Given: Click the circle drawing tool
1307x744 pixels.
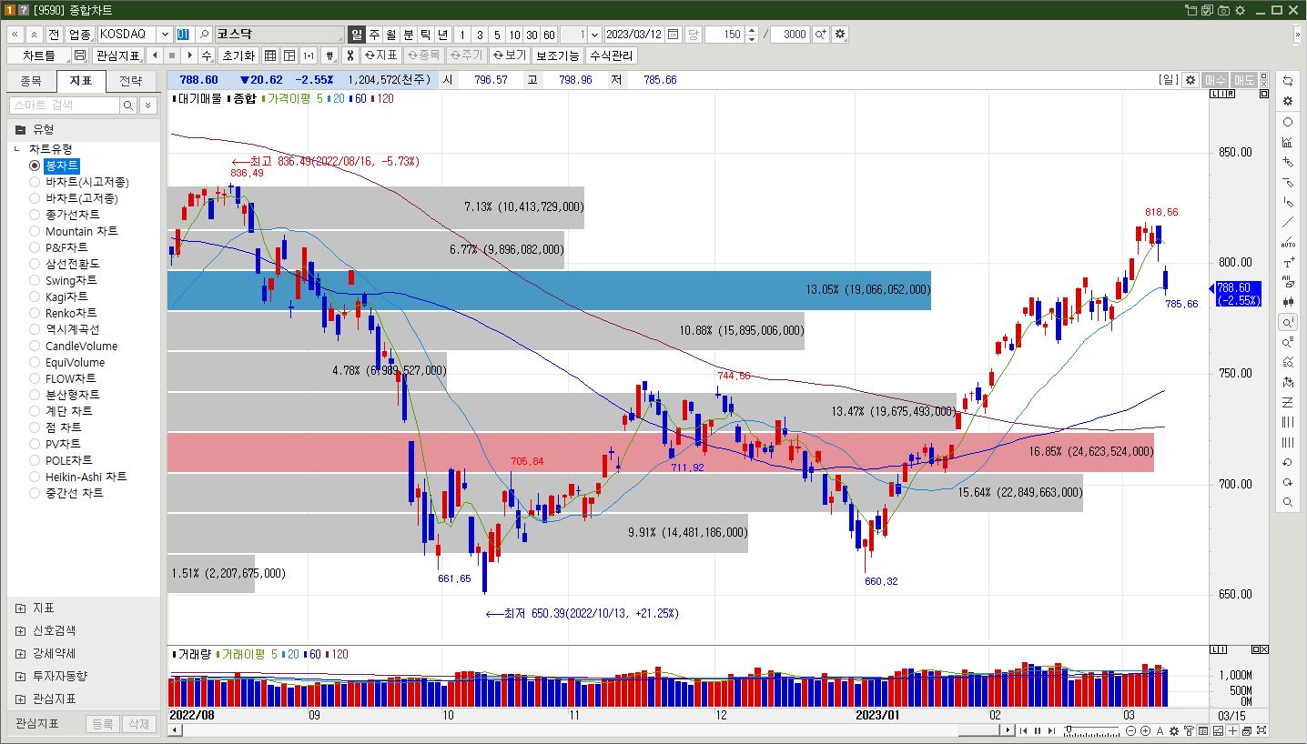Looking at the screenshot, I should click(x=1287, y=122).
